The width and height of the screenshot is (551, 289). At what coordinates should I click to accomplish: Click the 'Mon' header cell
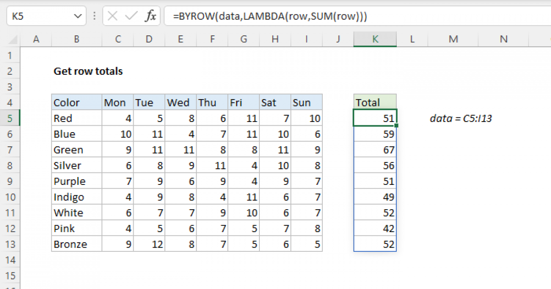click(x=118, y=103)
